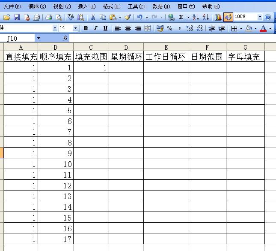276x251 pixels.
Task: Save the workbook with the floppy icon
Action: [x=17, y=17]
